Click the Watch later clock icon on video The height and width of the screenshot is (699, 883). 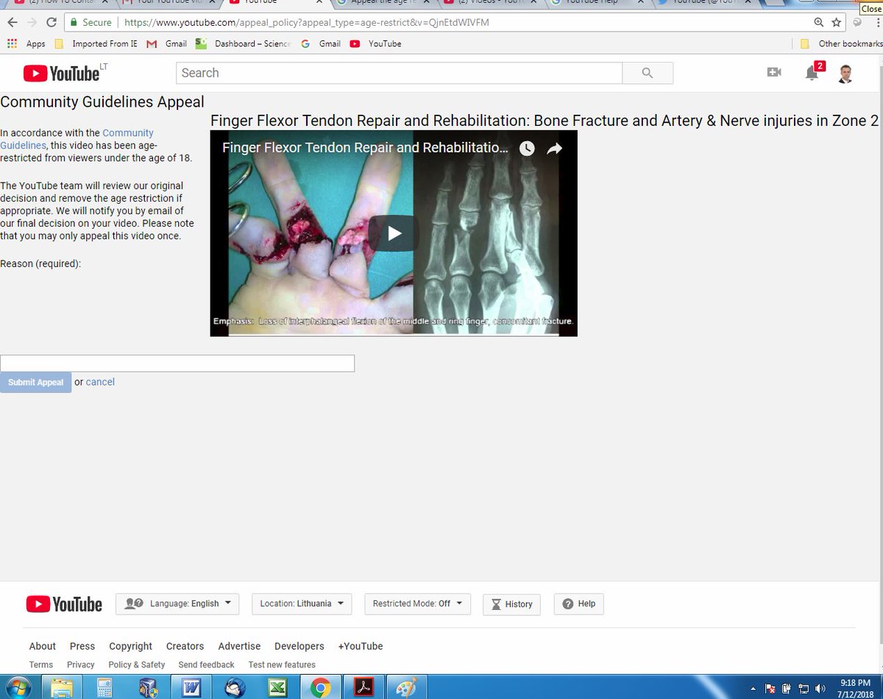tap(527, 148)
